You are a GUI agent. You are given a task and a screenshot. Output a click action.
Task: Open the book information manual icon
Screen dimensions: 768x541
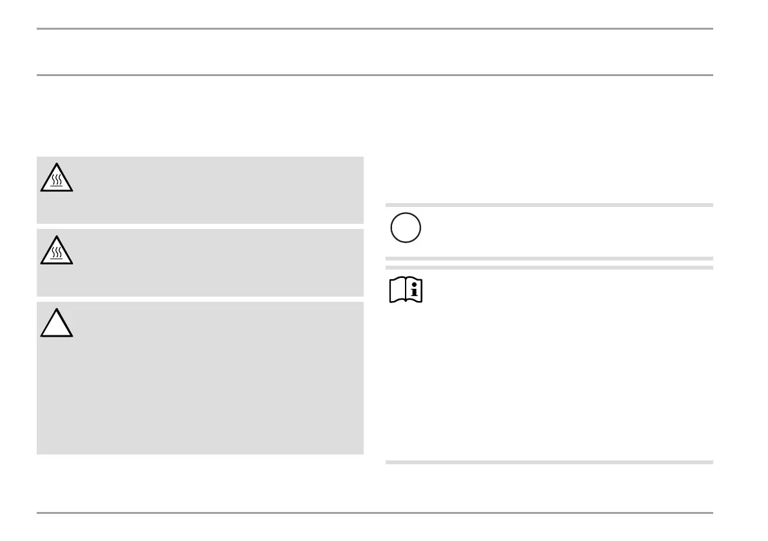click(406, 290)
